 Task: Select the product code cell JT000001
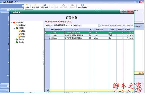(x=57, y=33)
